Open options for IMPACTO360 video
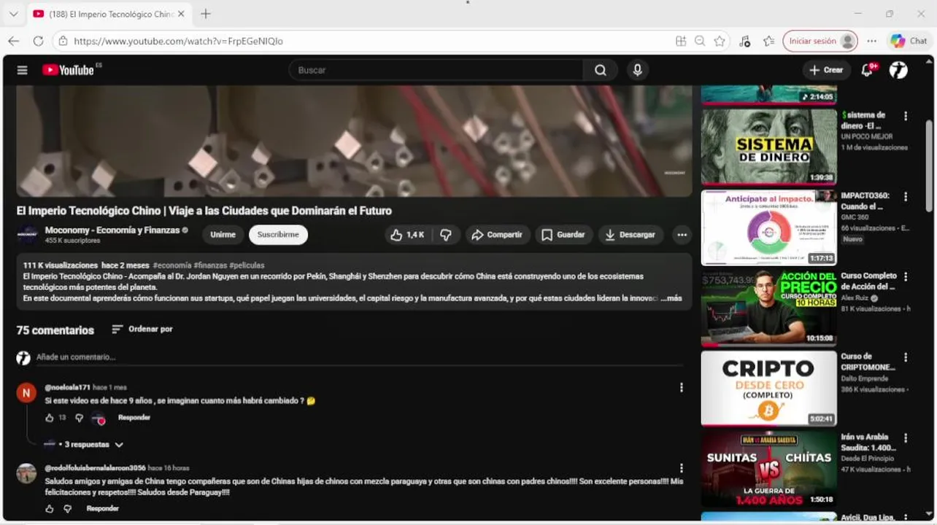 coord(906,197)
